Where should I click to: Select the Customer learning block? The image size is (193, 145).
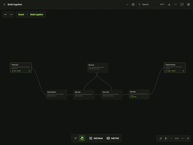pos(175,68)
